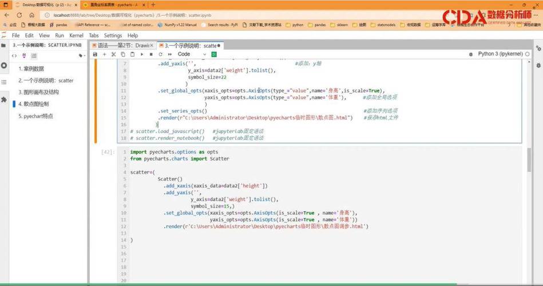Refresh the browser page

coord(19,15)
